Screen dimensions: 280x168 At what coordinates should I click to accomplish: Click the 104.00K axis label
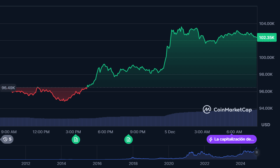coord(267,24)
